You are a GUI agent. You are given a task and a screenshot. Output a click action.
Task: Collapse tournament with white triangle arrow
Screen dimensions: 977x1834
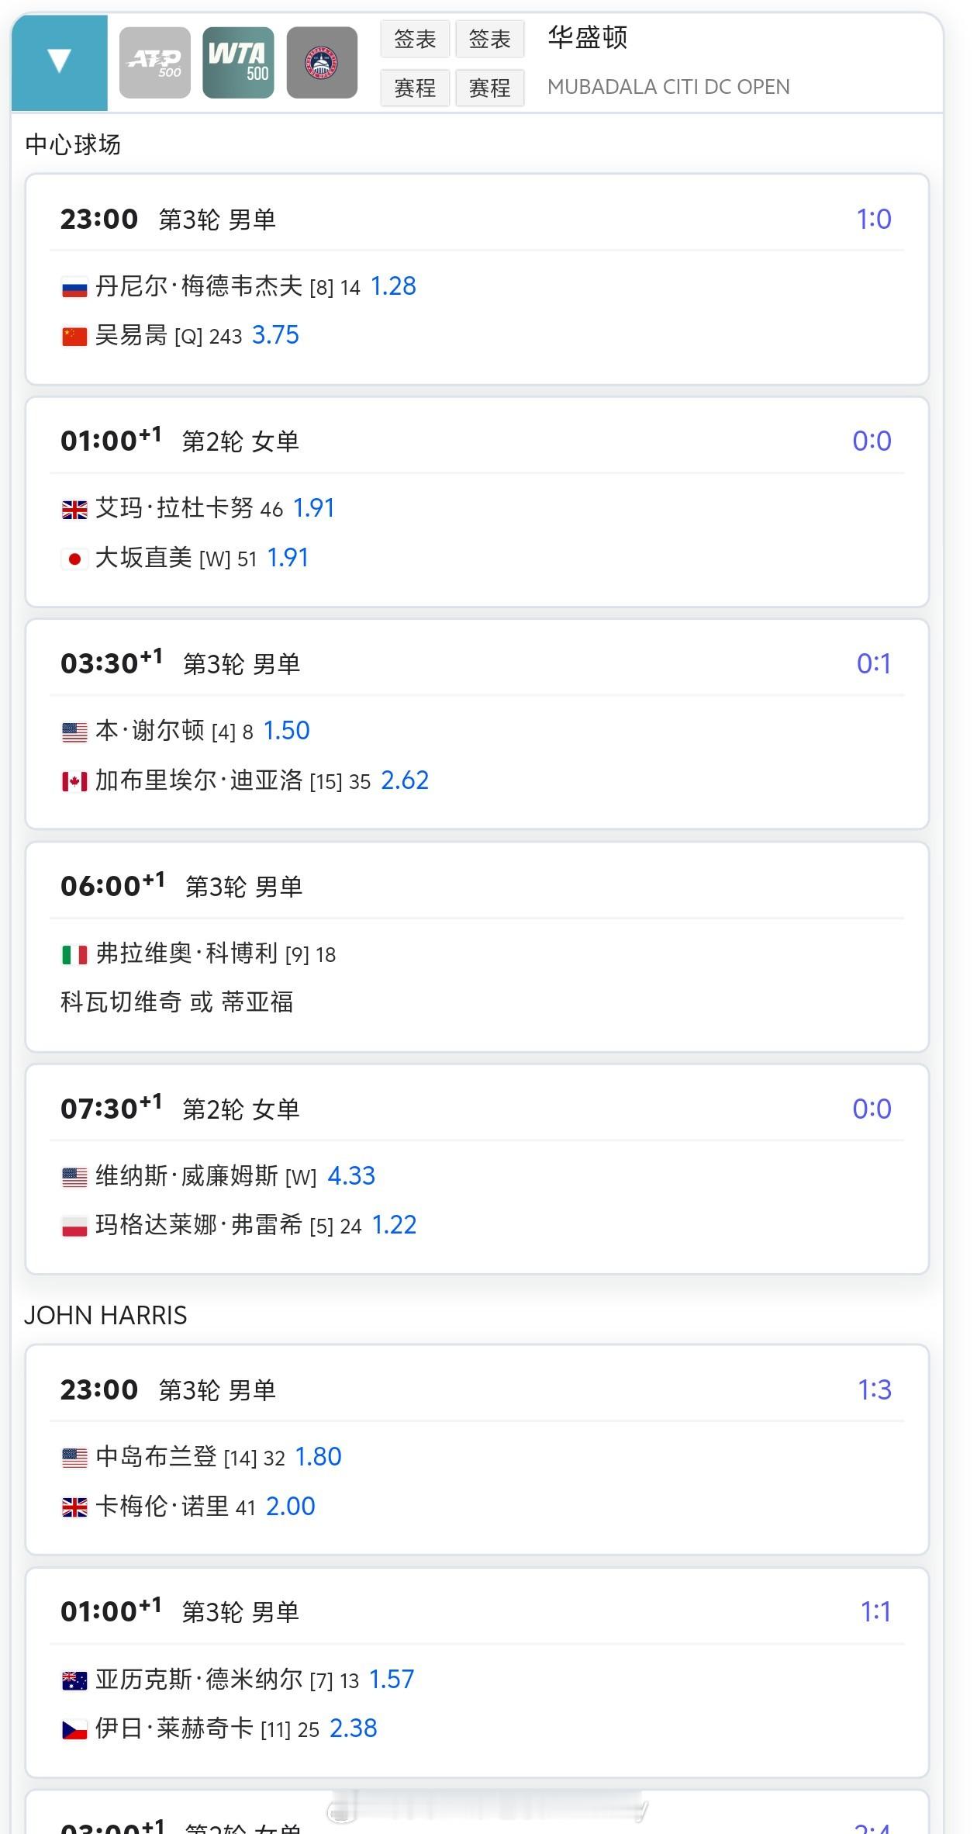pos(60,62)
